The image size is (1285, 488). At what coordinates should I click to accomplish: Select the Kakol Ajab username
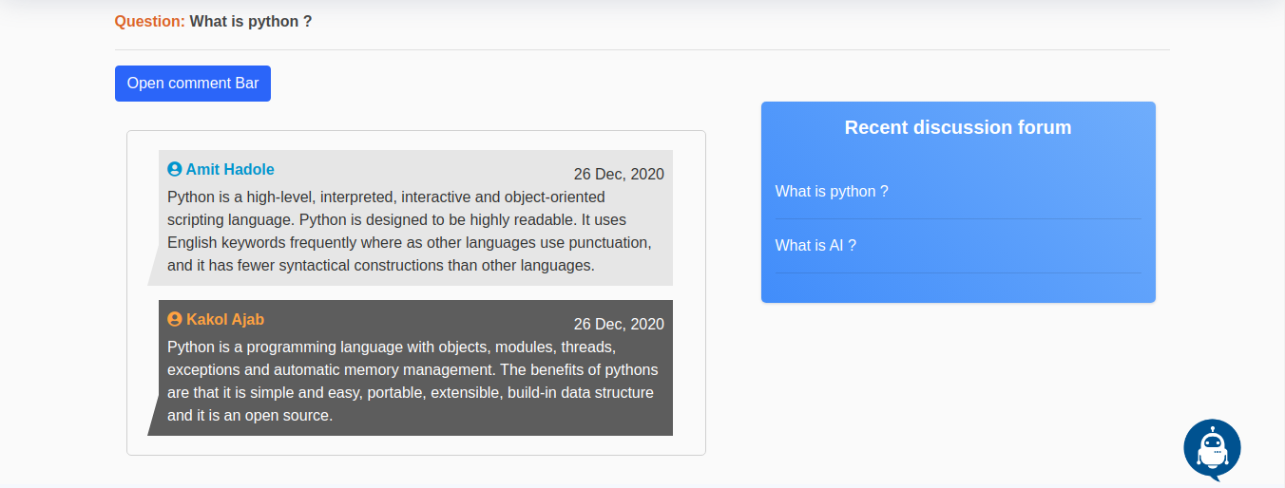pos(225,319)
